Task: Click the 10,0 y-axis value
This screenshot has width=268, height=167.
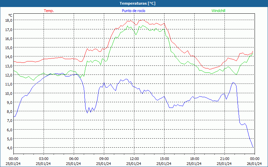Action: [x=9, y=93]
